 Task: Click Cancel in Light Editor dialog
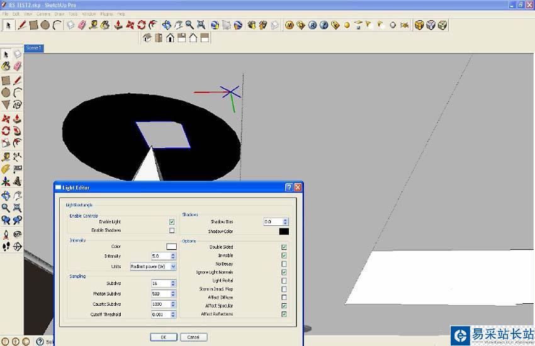(x=193, y=337)
